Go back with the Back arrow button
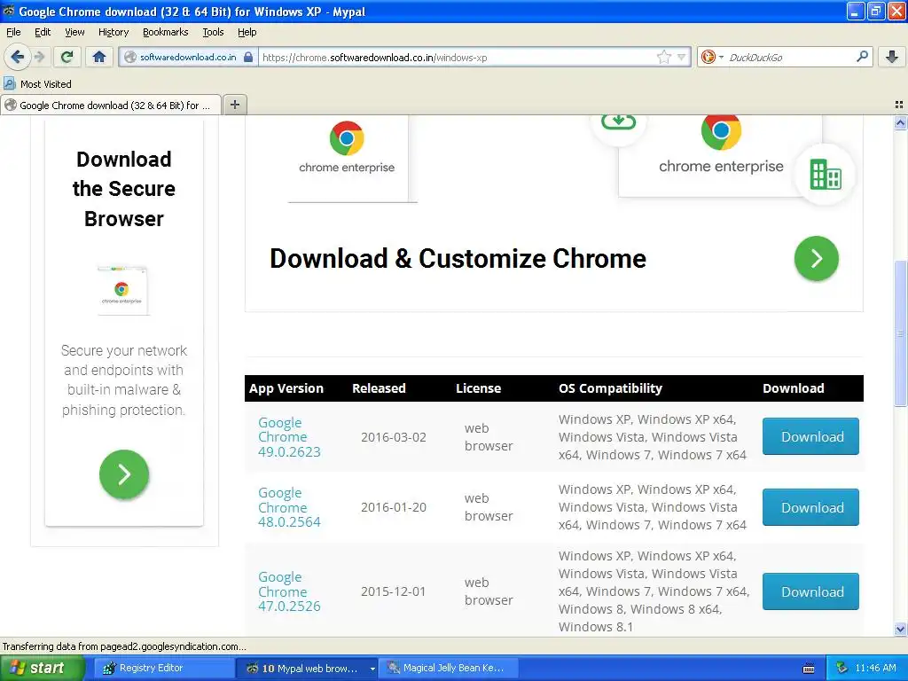This screenshot has height=681, width=908. coord(18,57)
